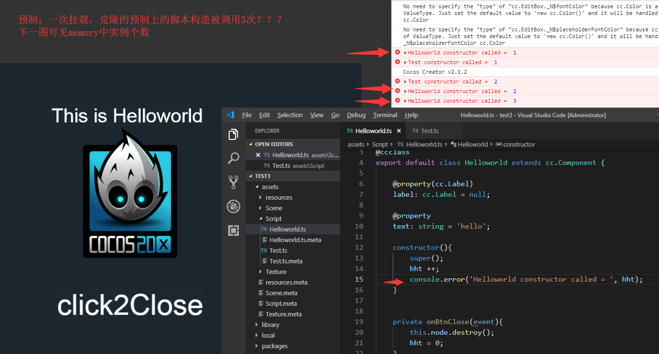Expand the resources folder
This screenshot has width=659, height=354.
261,198
